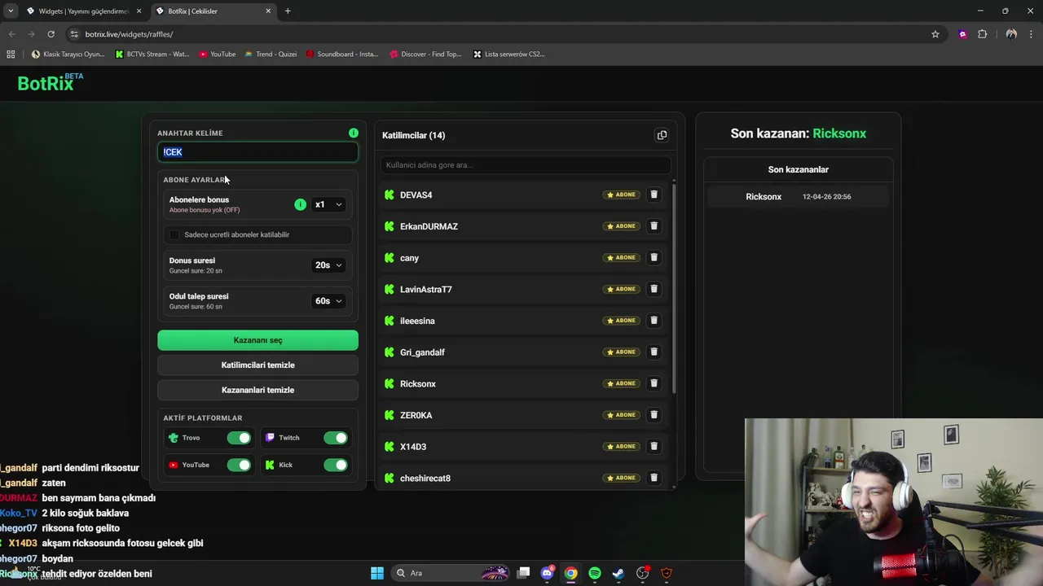
Task: Delete ileeesina via trash icon
Action: tap(654, 321)
